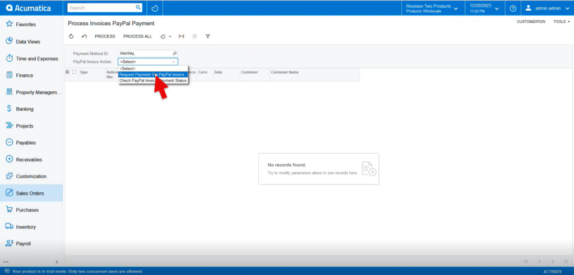Click Payment Method ID lookup magnifier

[175, 53]
